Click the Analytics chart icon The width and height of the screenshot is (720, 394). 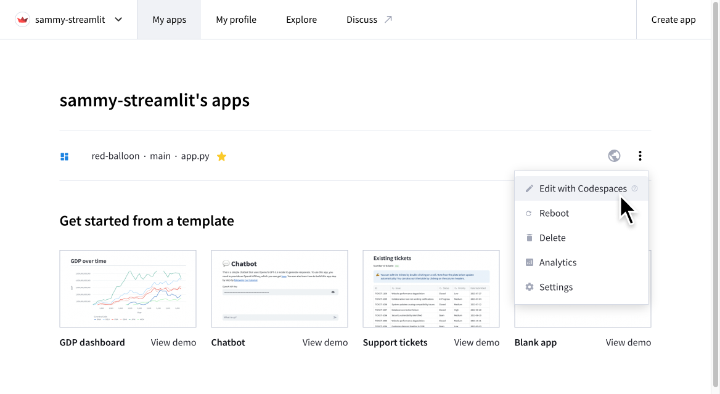[x=530, y=262]
